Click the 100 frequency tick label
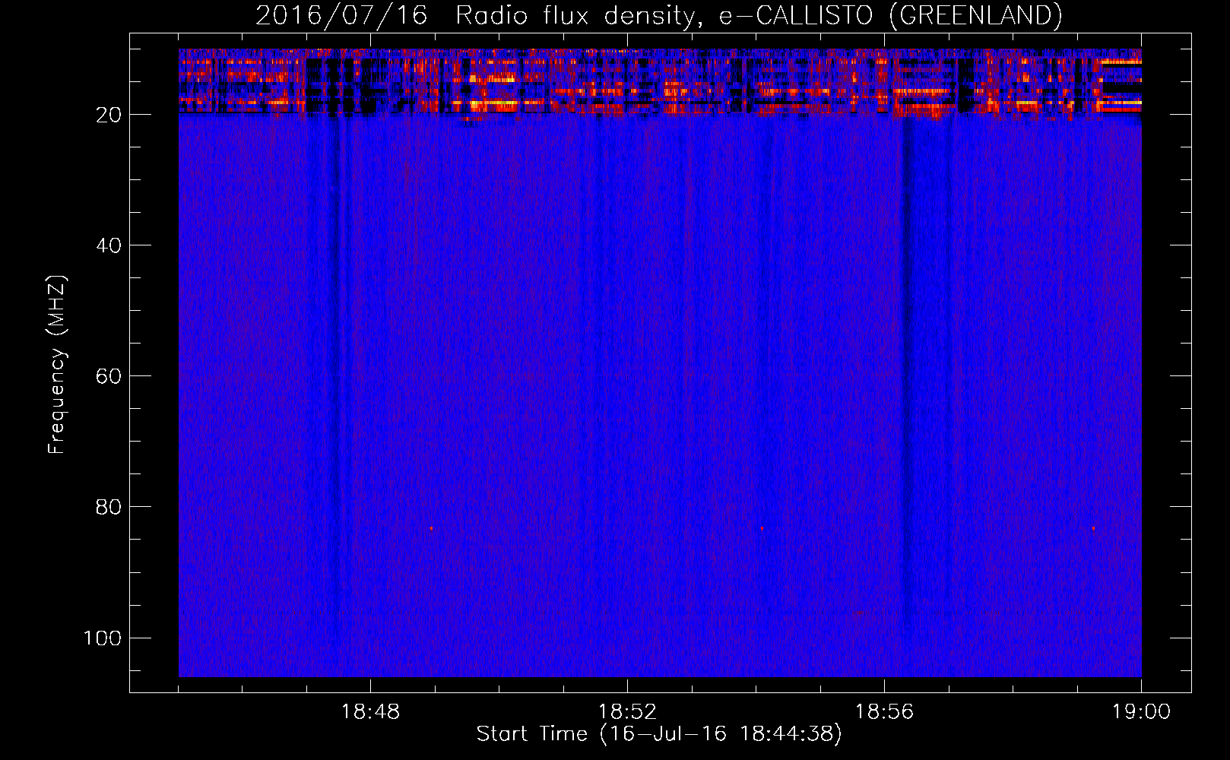 click(103, 638)
